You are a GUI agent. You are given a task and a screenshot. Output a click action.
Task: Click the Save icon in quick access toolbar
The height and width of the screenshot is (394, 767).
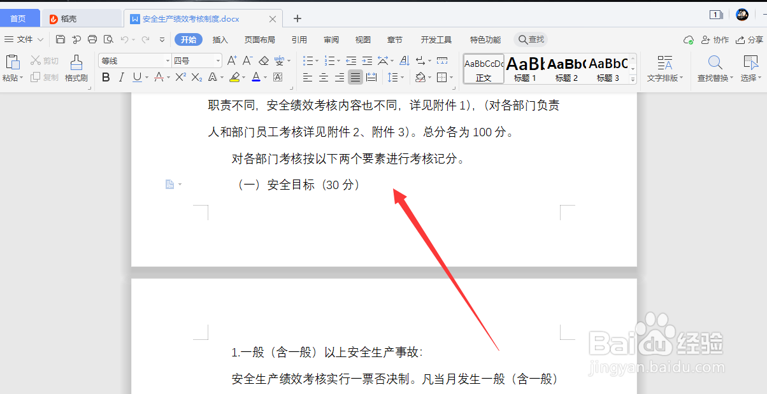pyautogui.click(x=61, y=39)
